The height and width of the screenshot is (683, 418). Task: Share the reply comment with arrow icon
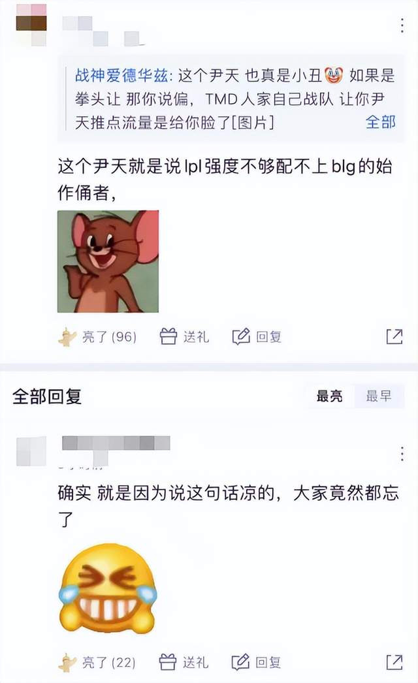[x=394, y=663]
